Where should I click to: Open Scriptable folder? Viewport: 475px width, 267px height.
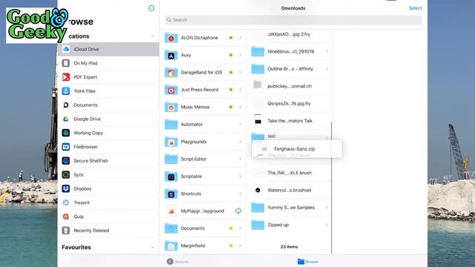click(x=203, y=177)
